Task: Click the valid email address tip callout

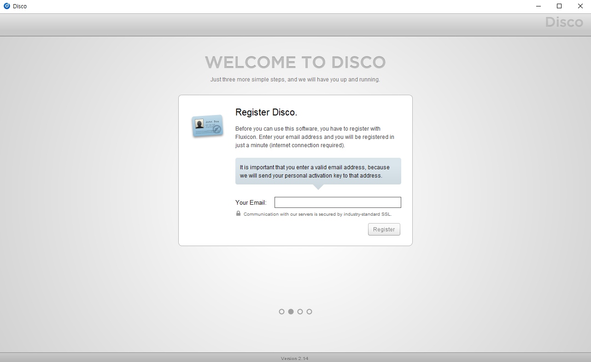Action: [318, 171]
